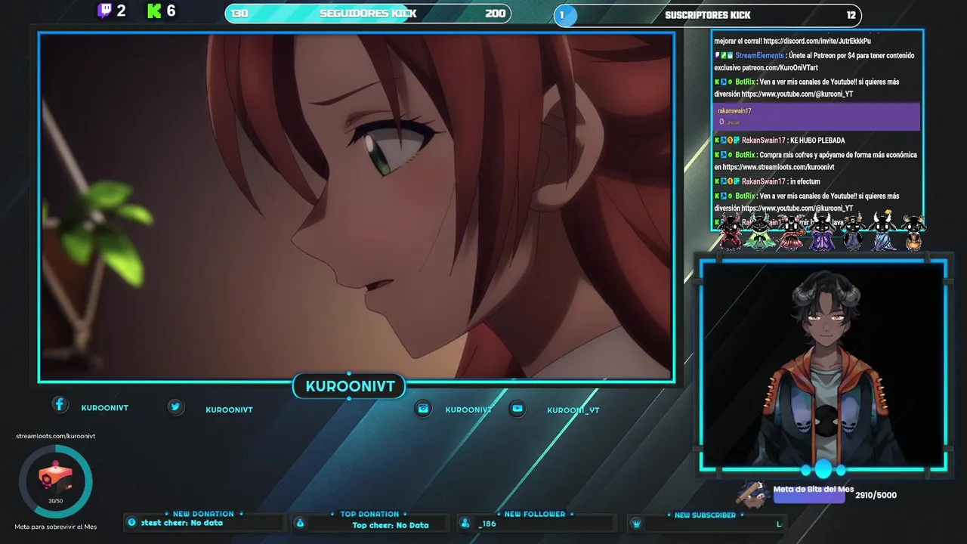Viewport: 967px width, 544px height.
Task: Click the 200 Seguidores Kick goal number
Action: point(496,14)
